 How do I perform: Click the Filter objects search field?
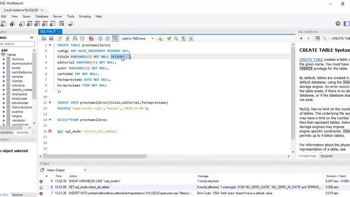(17, 44)
